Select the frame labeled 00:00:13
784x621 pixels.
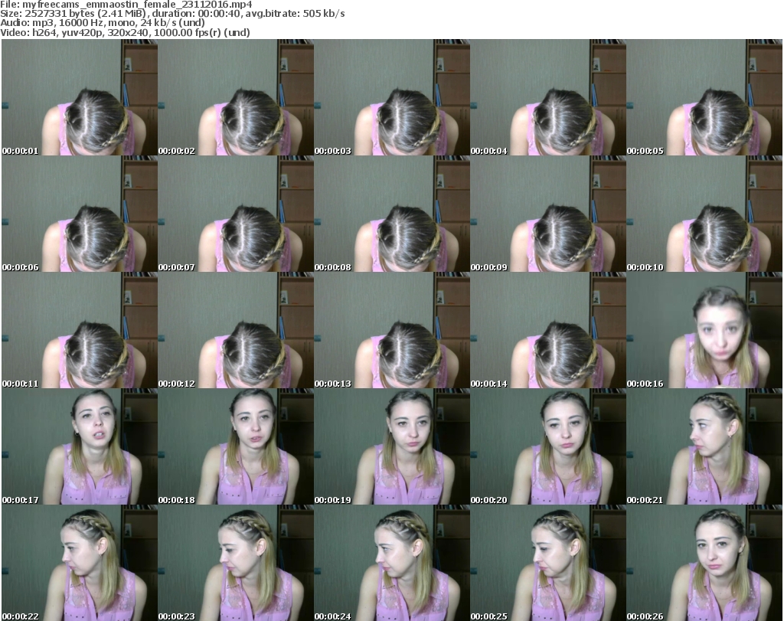coord(391,331)
